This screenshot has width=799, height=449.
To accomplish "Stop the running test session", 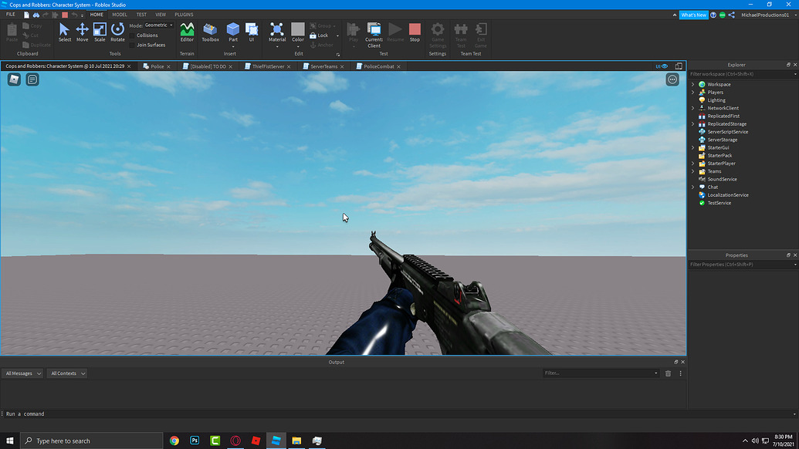I will click(415, 32).
